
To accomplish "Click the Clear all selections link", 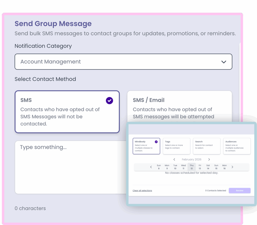I will 142,191.
